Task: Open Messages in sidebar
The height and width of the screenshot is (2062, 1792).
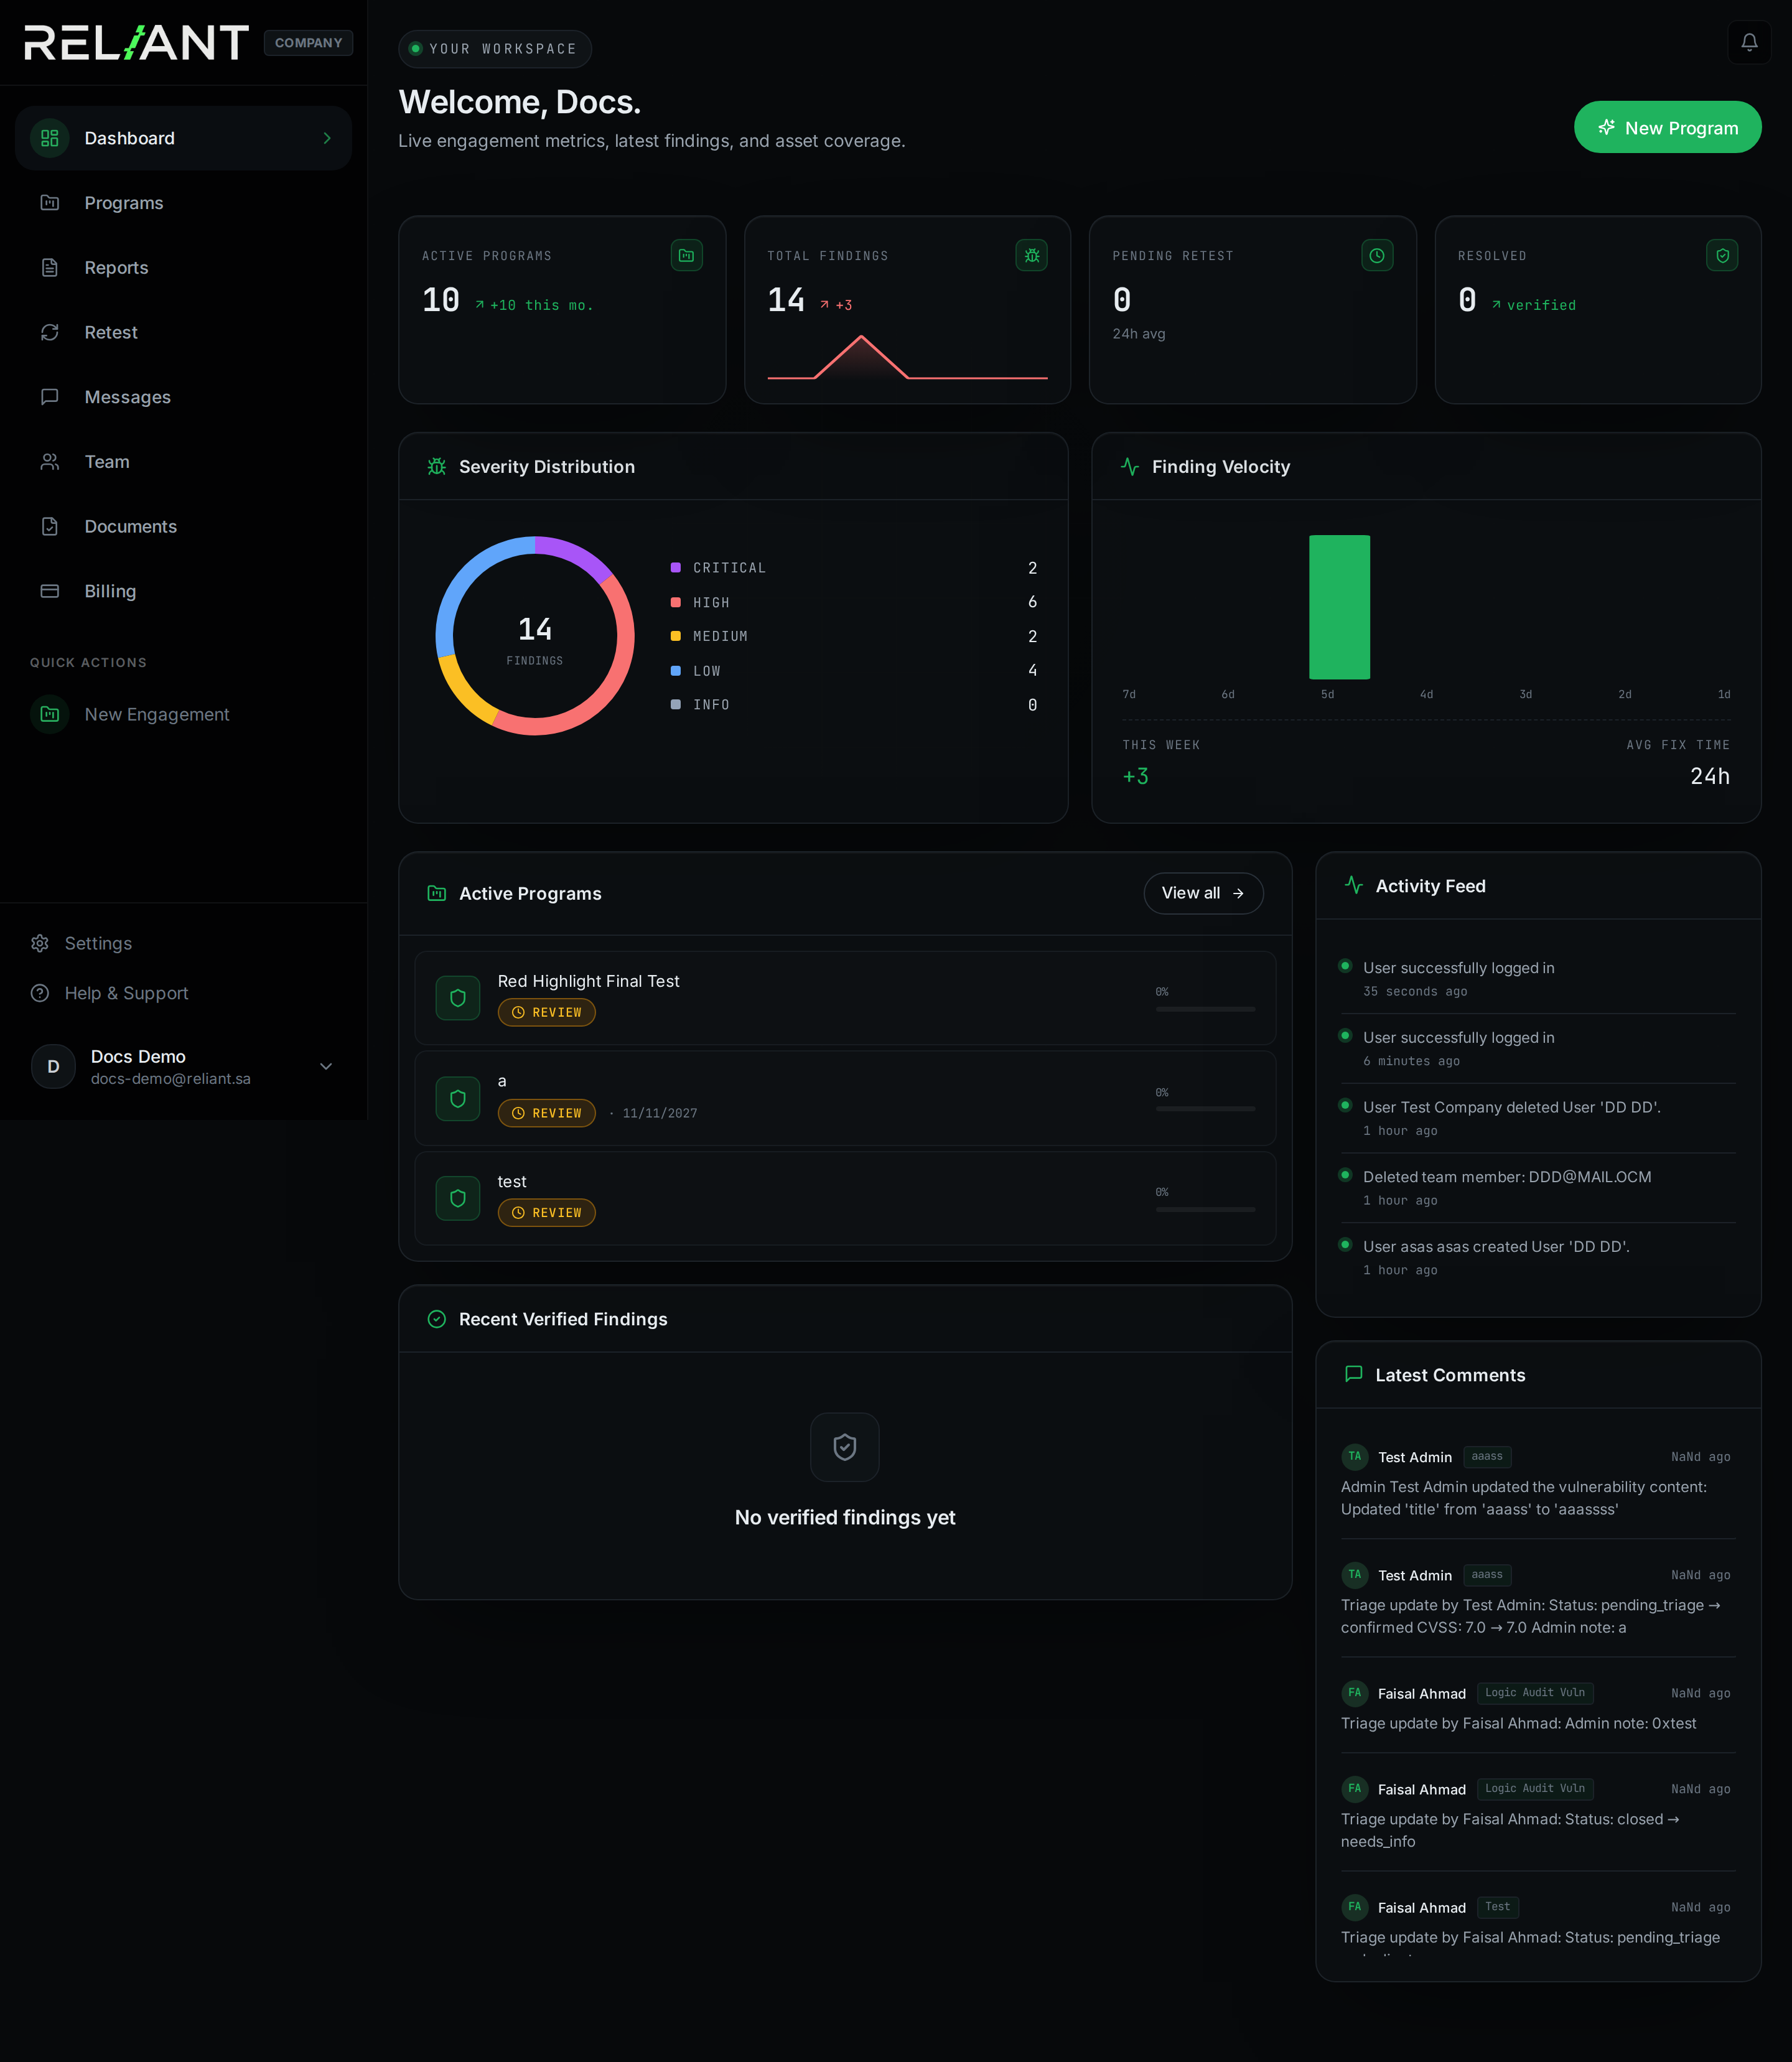Action: [184, 397]
